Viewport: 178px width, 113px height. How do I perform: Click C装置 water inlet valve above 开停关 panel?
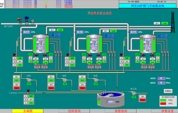tap(122, 55)
